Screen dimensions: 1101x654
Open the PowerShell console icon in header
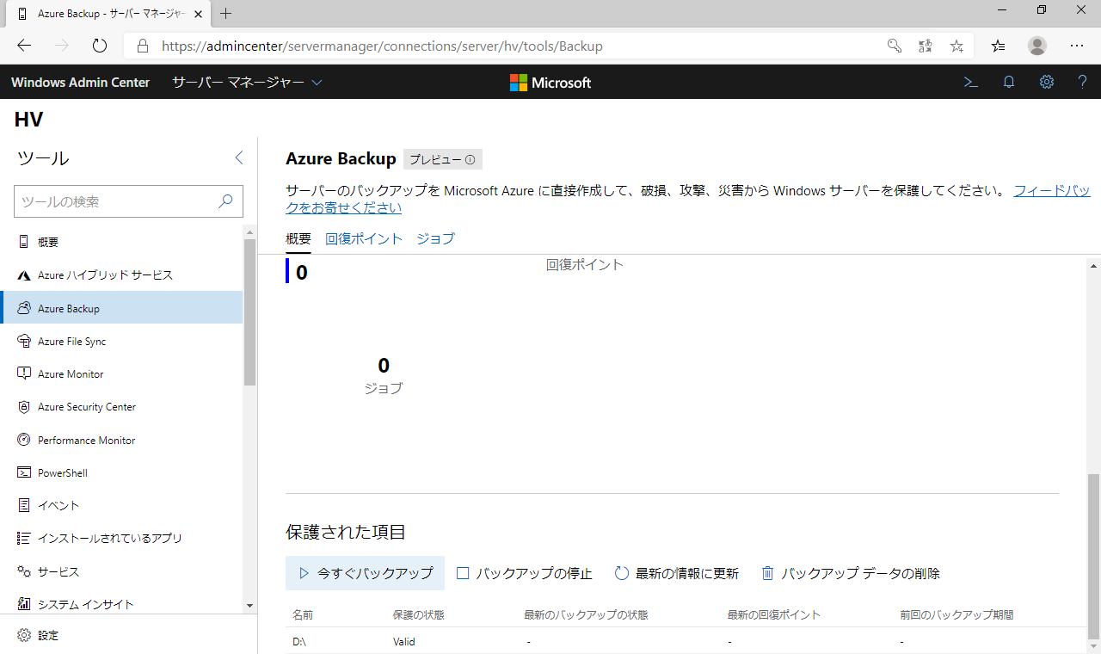pos(970,83)
